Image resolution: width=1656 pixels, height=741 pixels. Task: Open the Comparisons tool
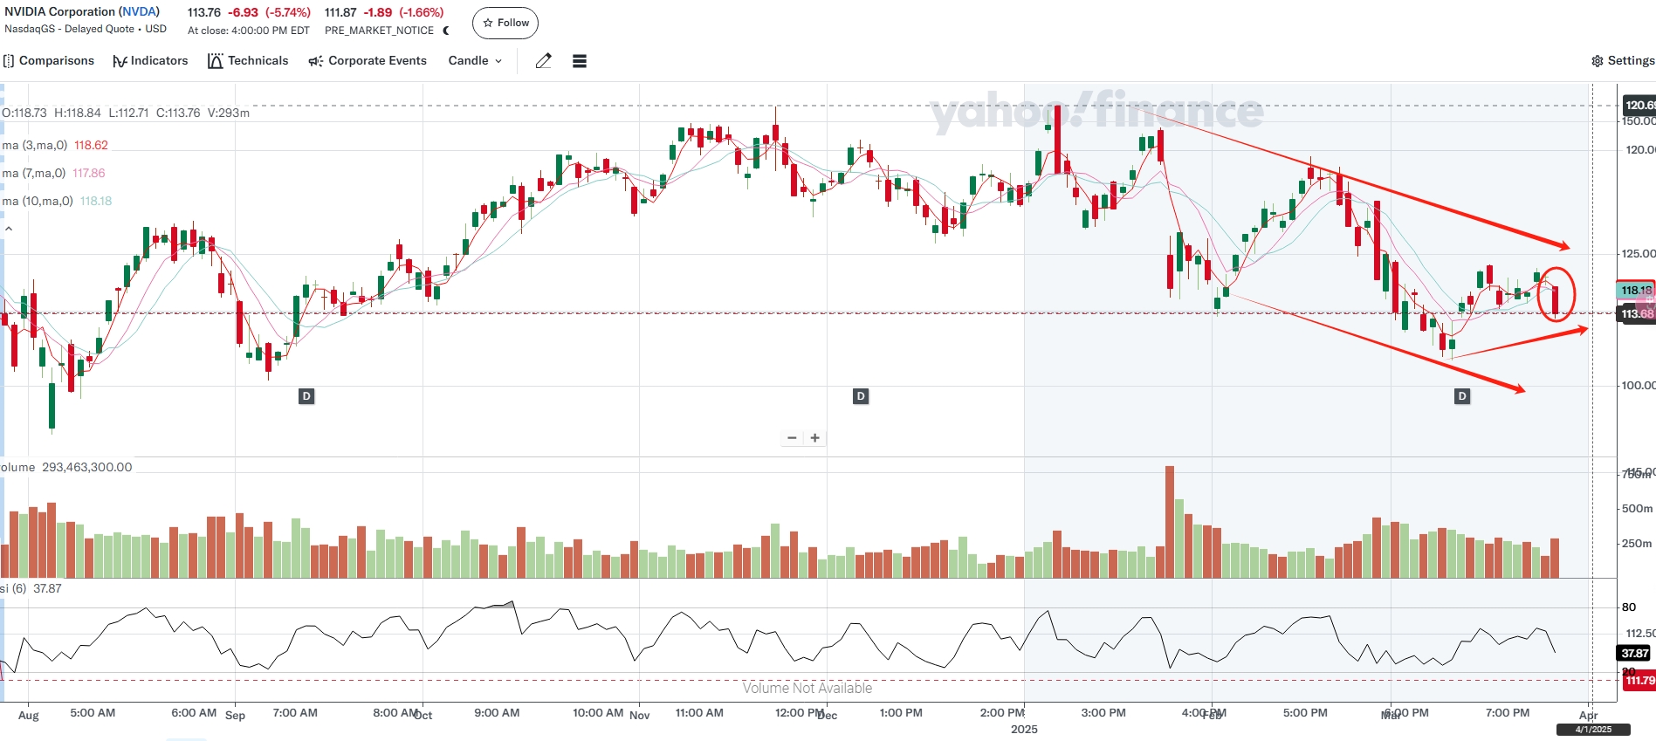click(49, 61)
